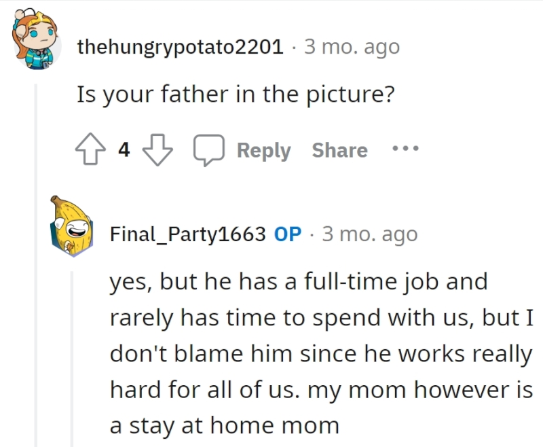
Task: Click the 'Is your father in the picture?' text
Action: click(x=236, y=94)
